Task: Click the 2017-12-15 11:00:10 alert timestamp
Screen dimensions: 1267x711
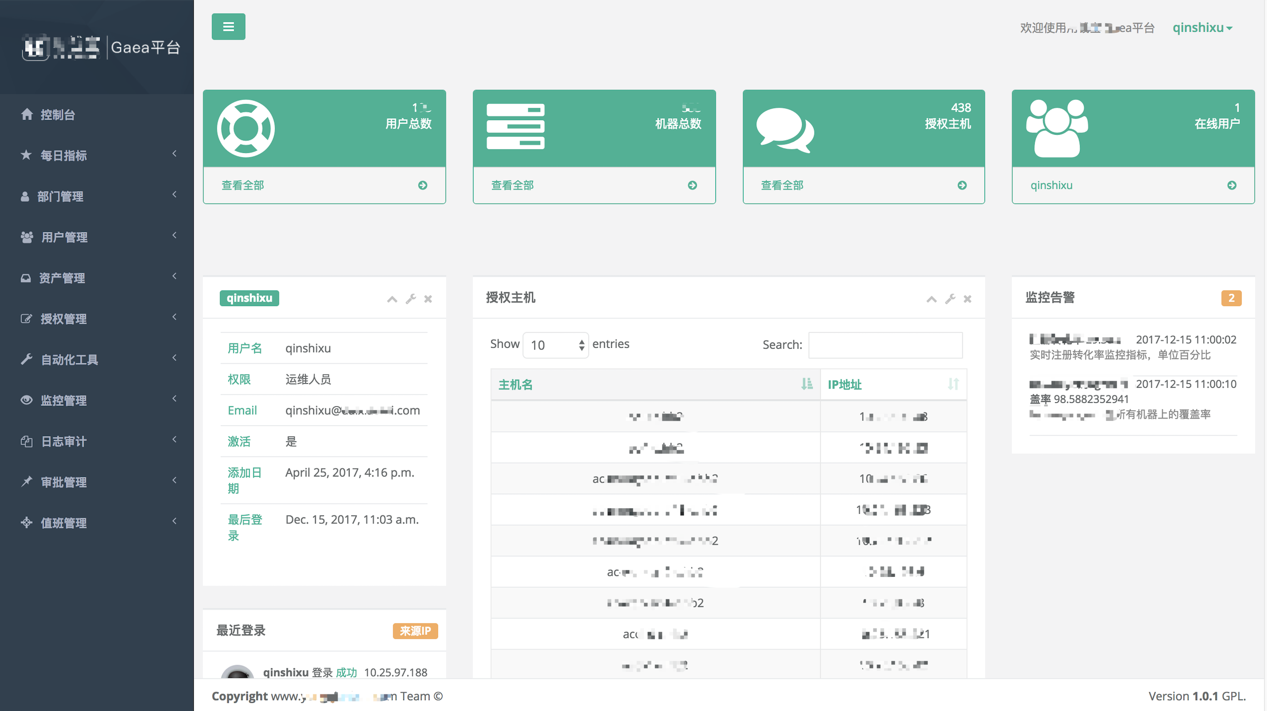Action: pyautogui.click(x=1186, y=384)
